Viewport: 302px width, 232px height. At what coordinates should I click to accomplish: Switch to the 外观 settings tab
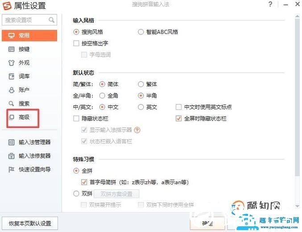[29, 63]
